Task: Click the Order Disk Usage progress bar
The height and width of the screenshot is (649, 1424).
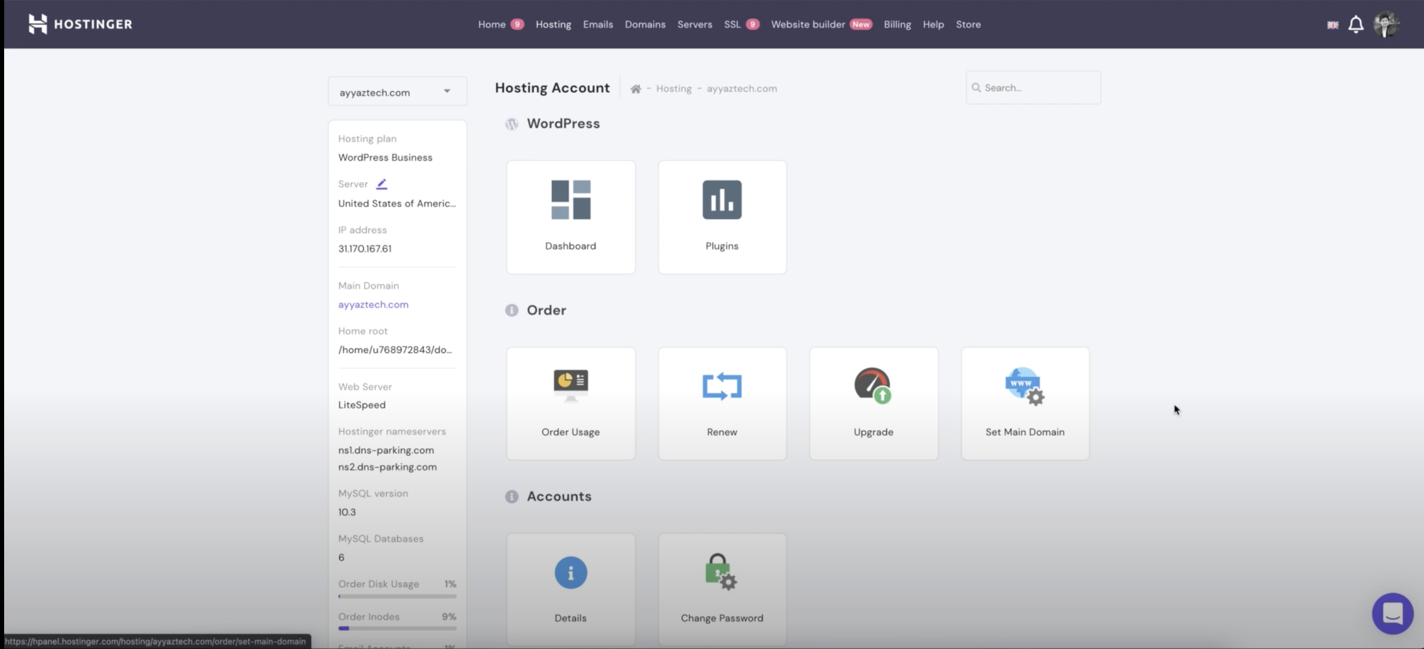Action: [x=397, y=596]
